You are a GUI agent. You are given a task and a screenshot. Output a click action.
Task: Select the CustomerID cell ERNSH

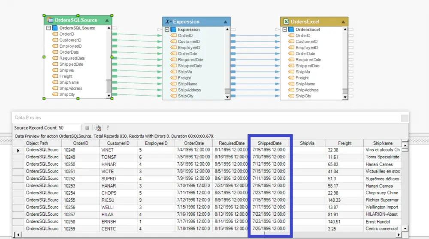tap(118, 221)
